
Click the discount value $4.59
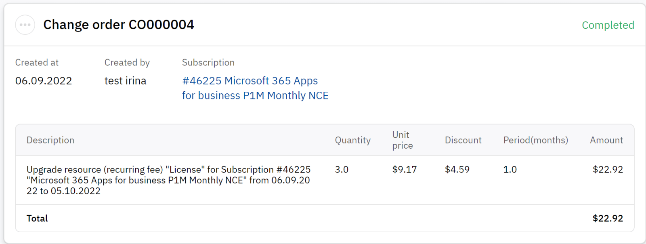point(457,170)
